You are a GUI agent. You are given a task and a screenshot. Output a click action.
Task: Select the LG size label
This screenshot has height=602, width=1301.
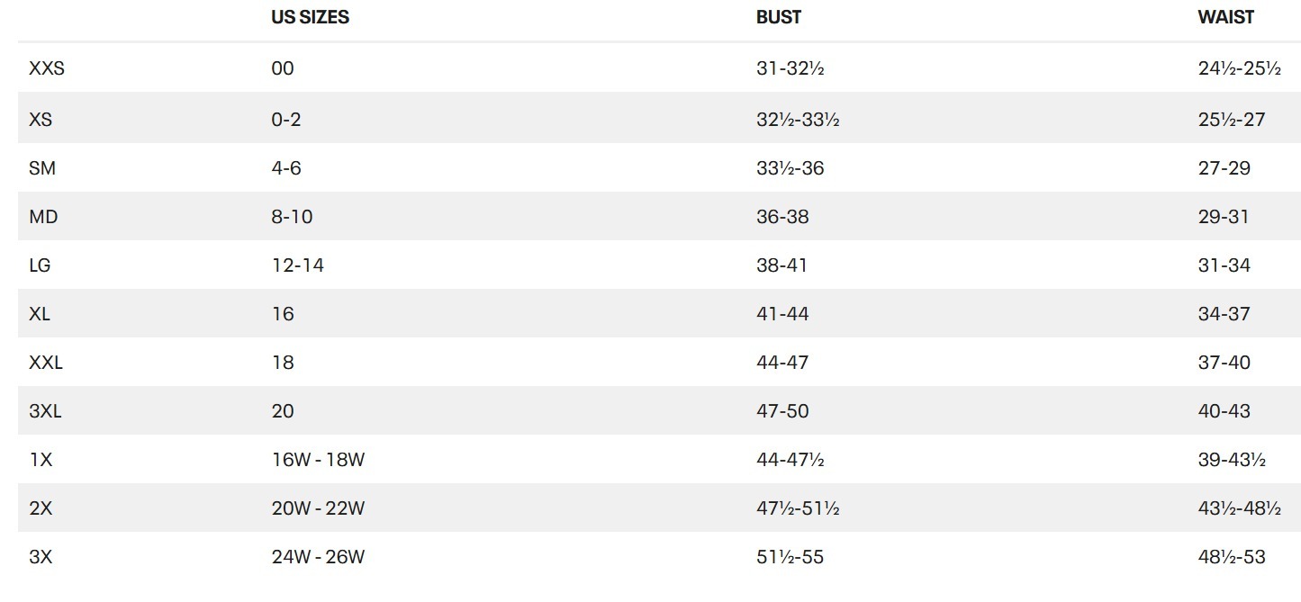tap(40, 265)
